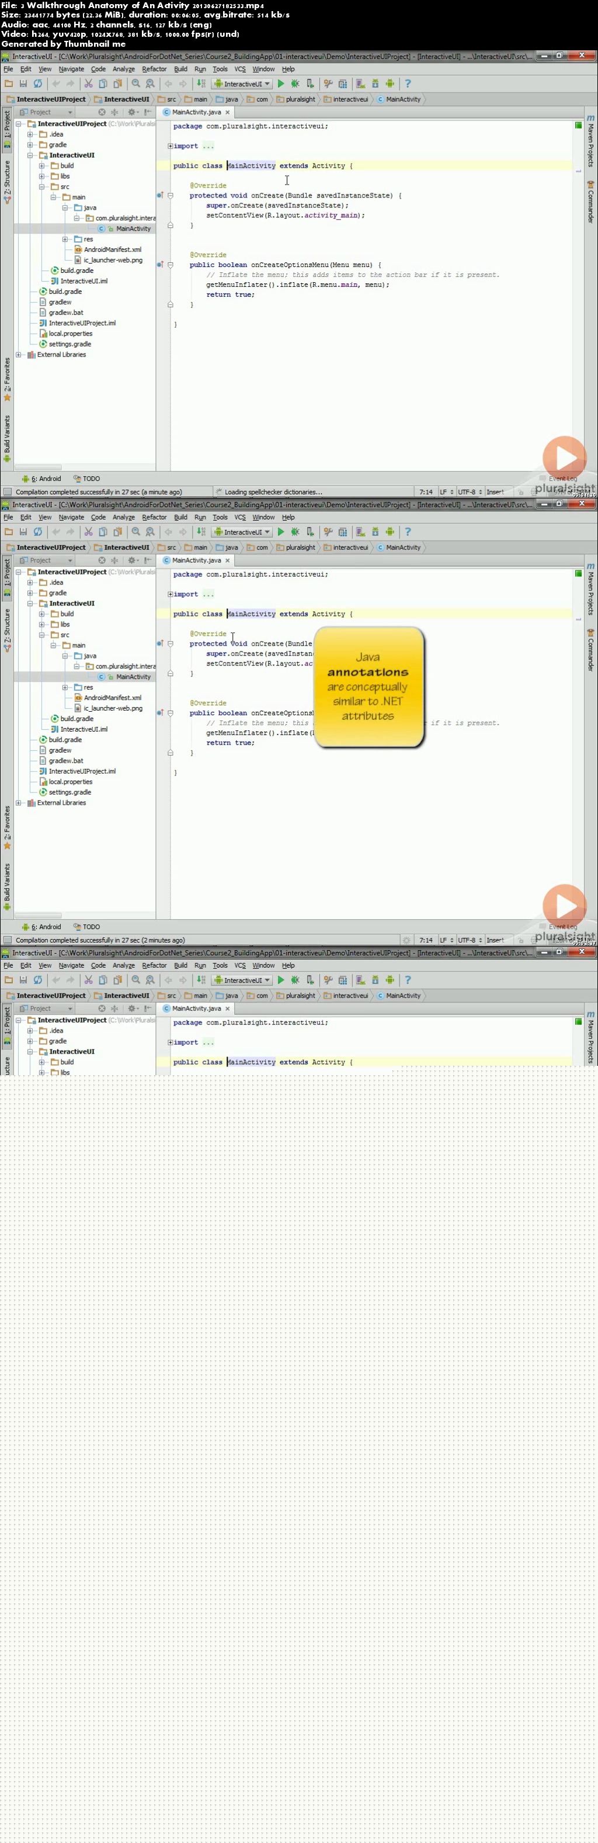The image size is (598, 1843).
Task: Open Refactor menu in first frame
Action: [155, 70]
